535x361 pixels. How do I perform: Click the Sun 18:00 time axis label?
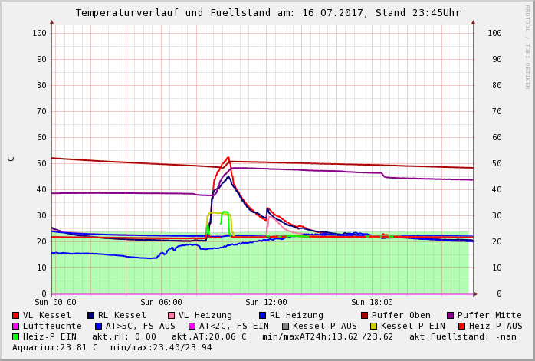pyautogui.click(x=372, y=303)
